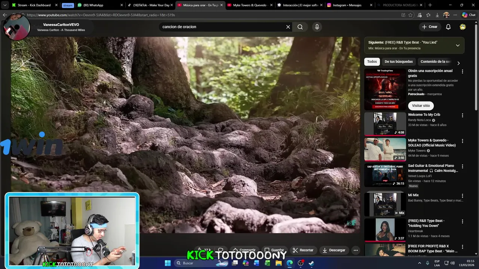This screenshot has height=269, width=479.
Task: Select the De tus búsquedas chip
Action: [399, 62]
